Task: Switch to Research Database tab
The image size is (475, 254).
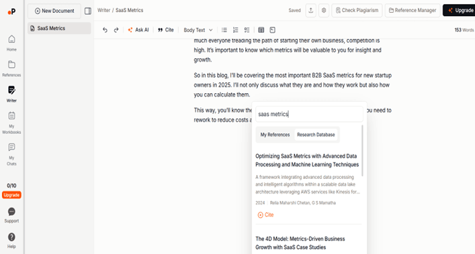Action: (x=316, y=135)
